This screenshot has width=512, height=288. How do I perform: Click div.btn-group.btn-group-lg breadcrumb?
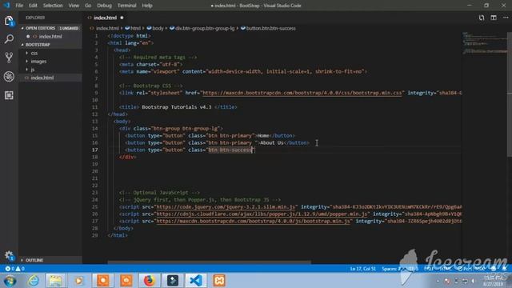pyautogui.click(x=205, y=29)
